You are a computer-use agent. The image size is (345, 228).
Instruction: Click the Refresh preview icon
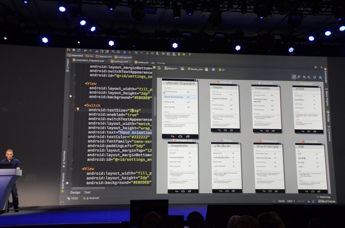315,78
